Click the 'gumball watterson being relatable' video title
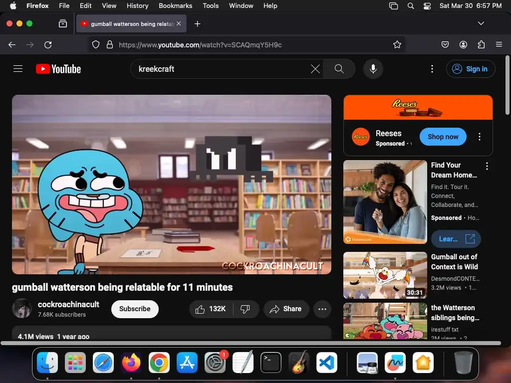 [x=122, y=287]
